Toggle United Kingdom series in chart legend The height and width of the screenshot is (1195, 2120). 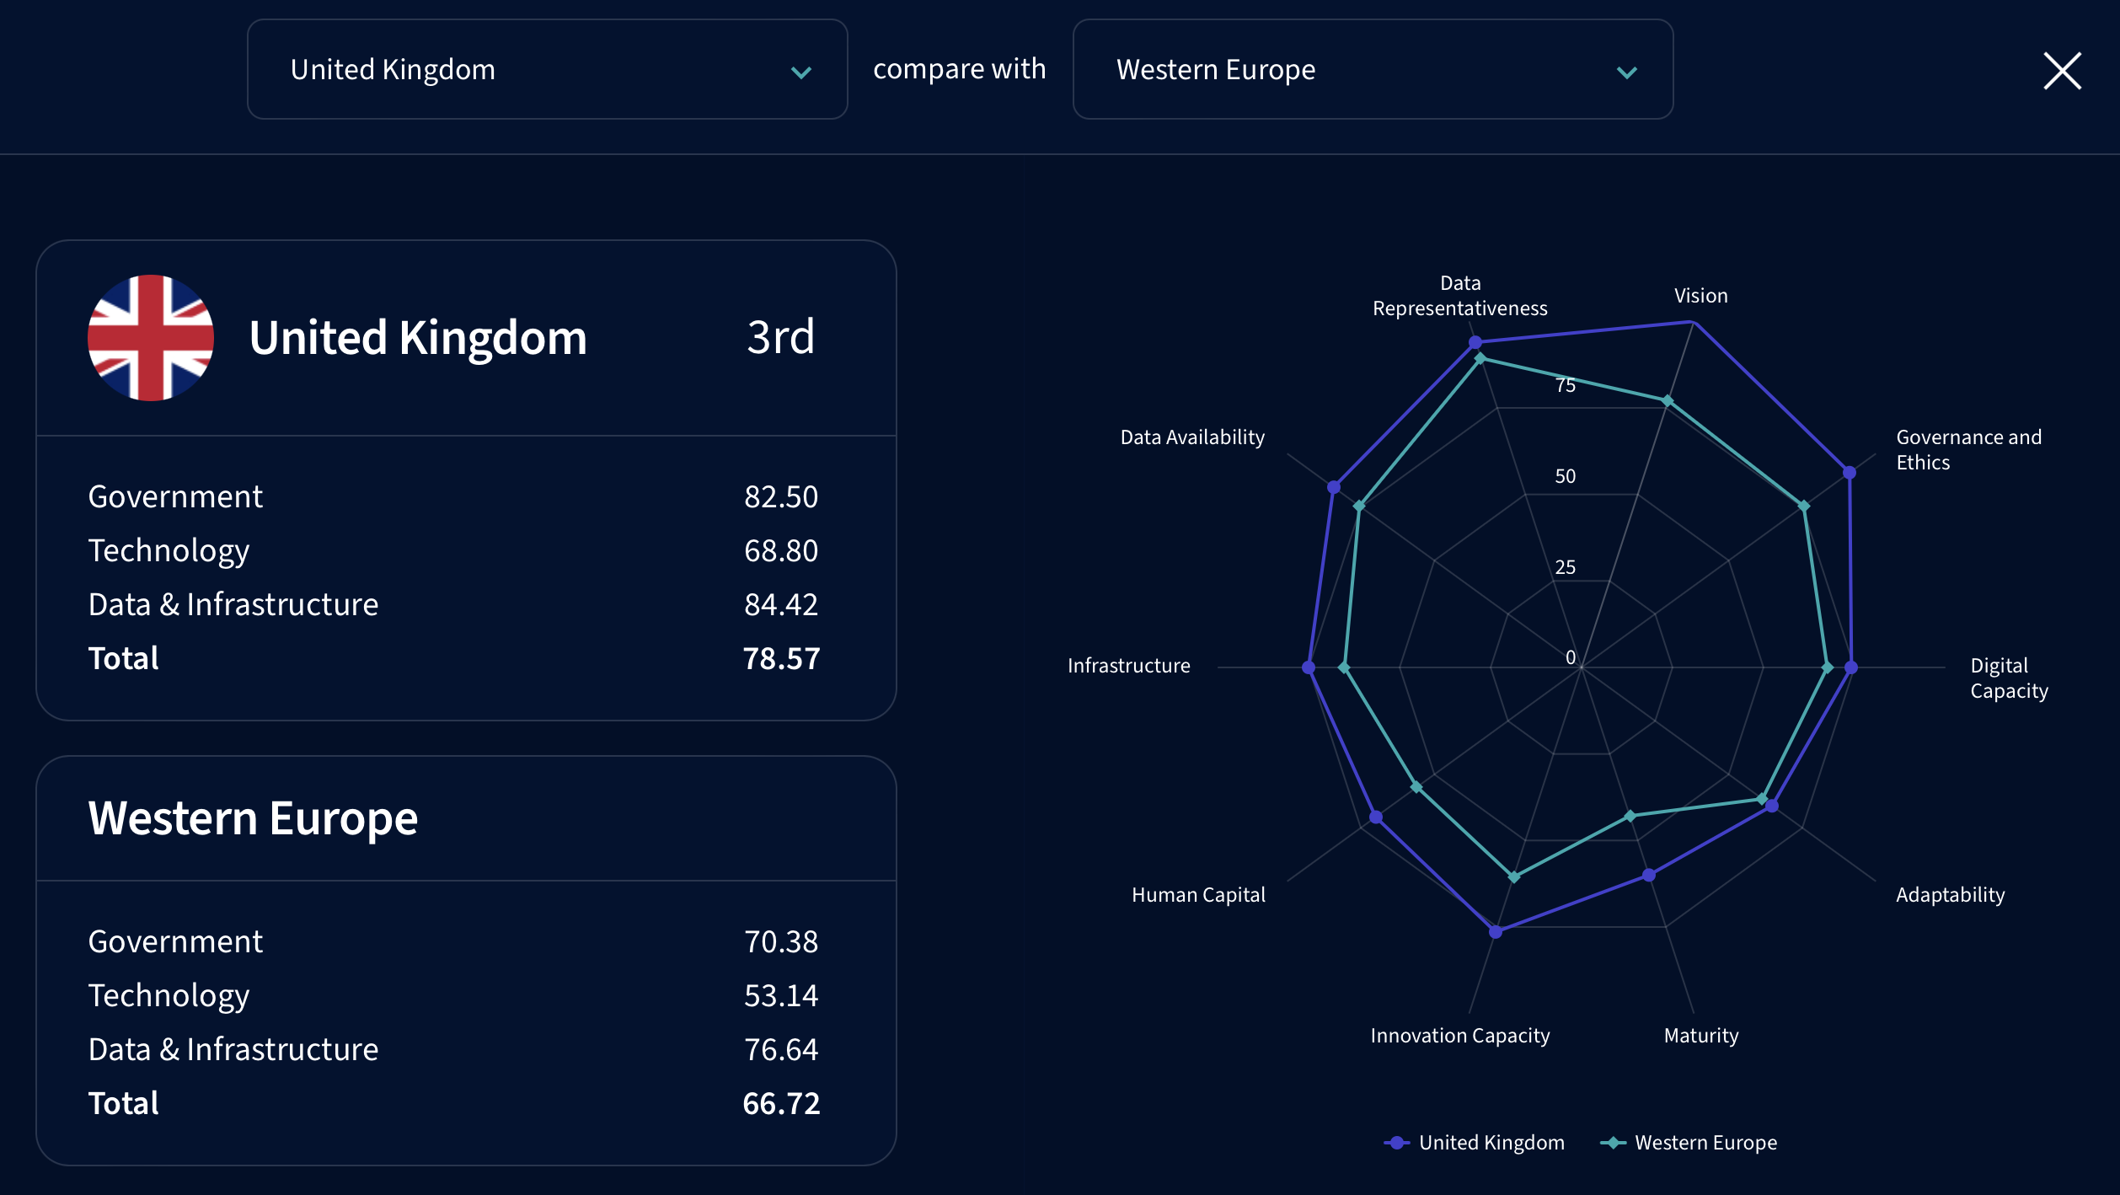[1490, 1143]
